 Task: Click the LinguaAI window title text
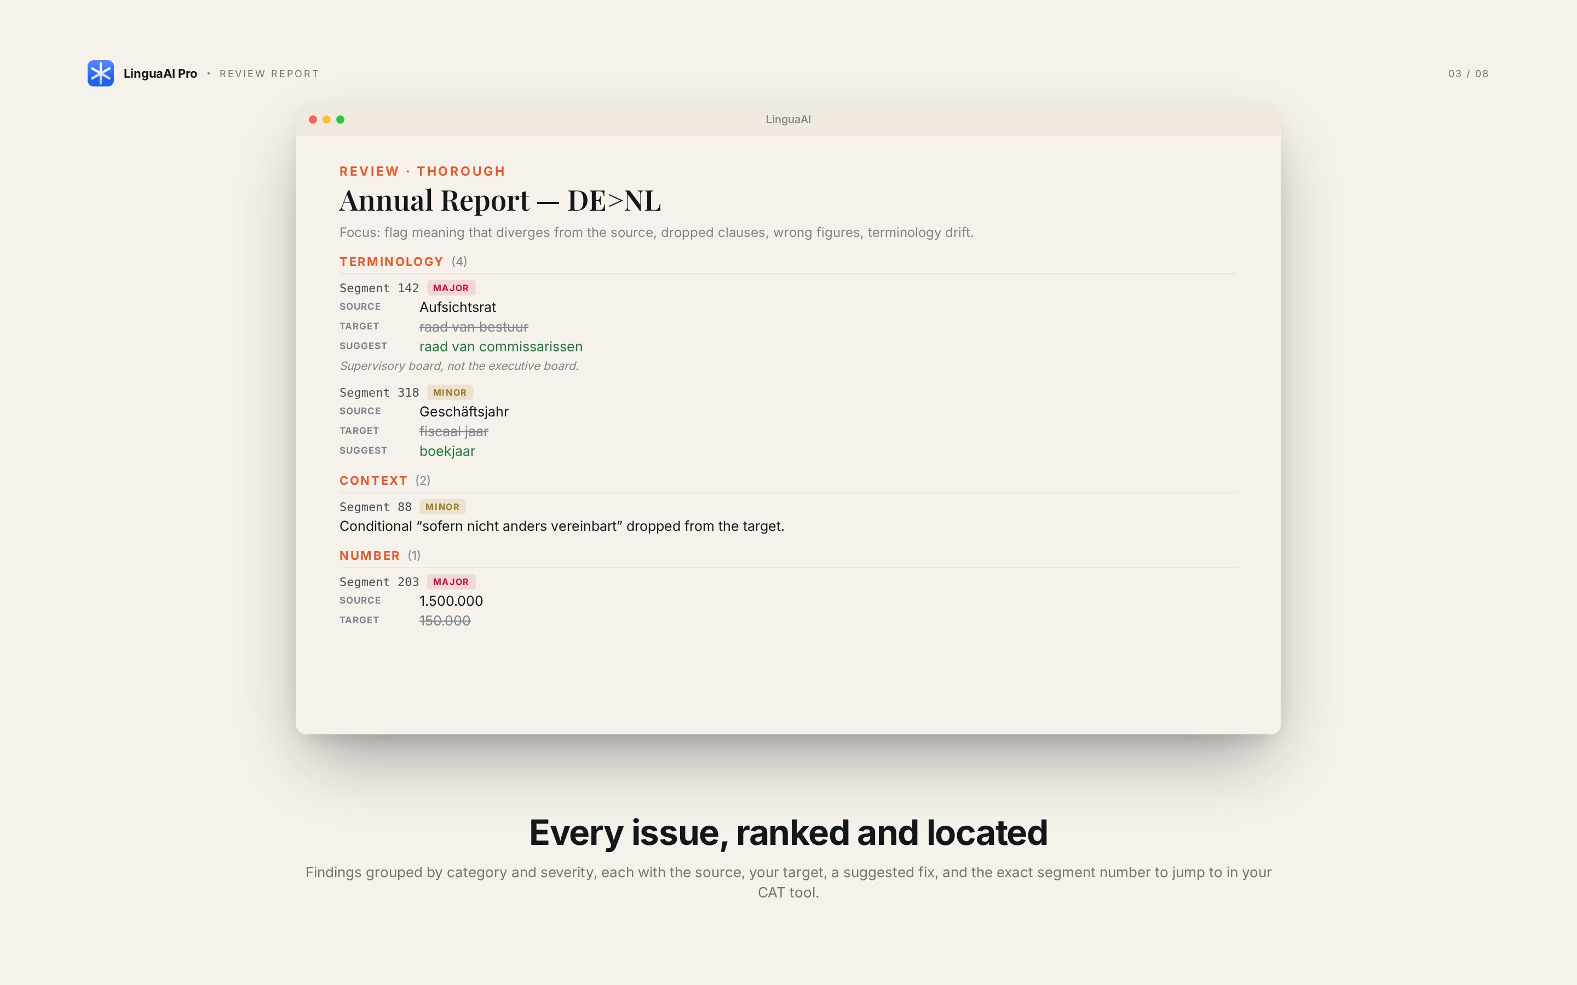[788, 119]
